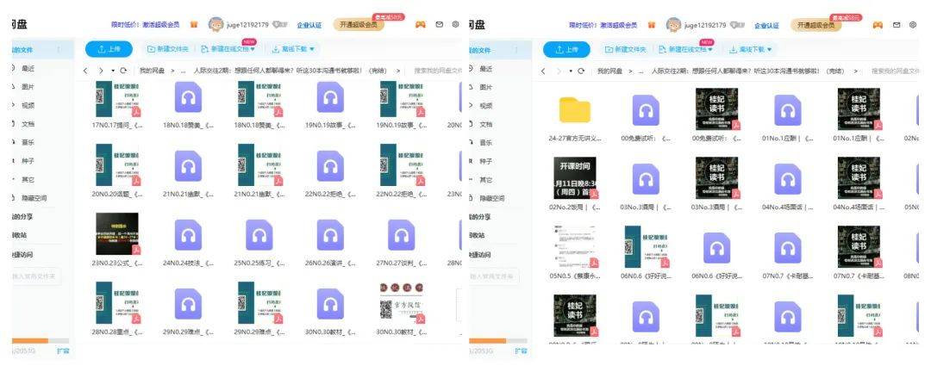Open 00免费试听 audio file icon

pos(646,110)
